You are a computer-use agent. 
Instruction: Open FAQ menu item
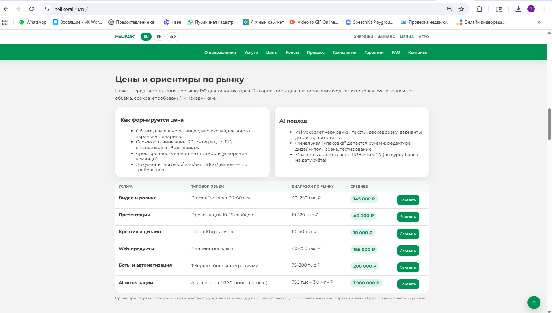pyautogui.click(x=396, y=52)
